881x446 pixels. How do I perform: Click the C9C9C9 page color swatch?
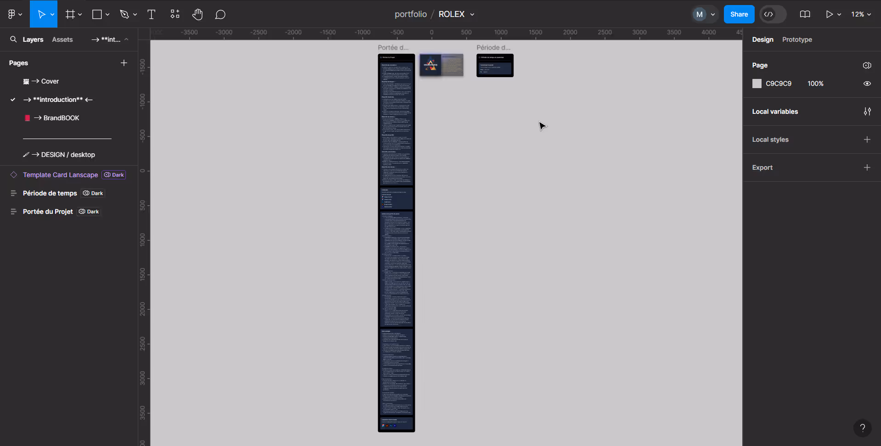click(757, 84)
